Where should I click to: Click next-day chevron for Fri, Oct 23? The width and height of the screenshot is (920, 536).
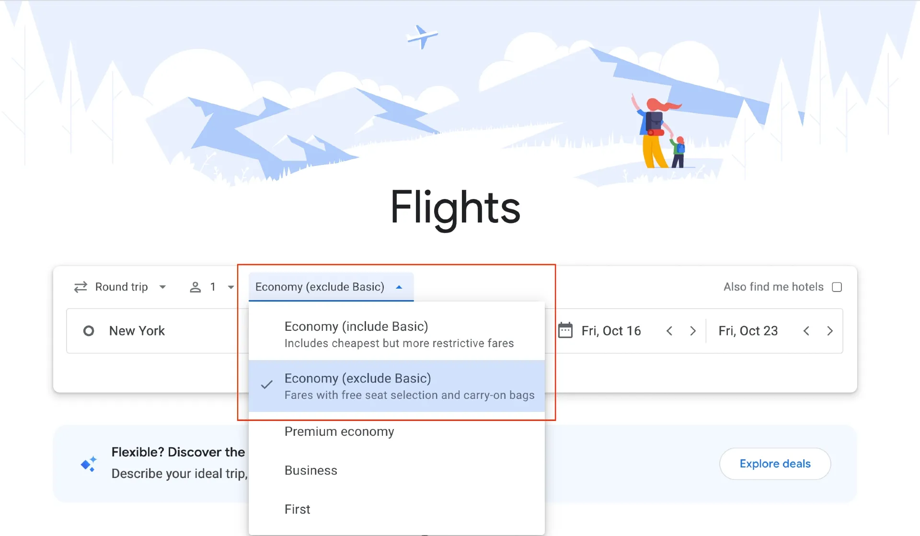click(830, 330)
